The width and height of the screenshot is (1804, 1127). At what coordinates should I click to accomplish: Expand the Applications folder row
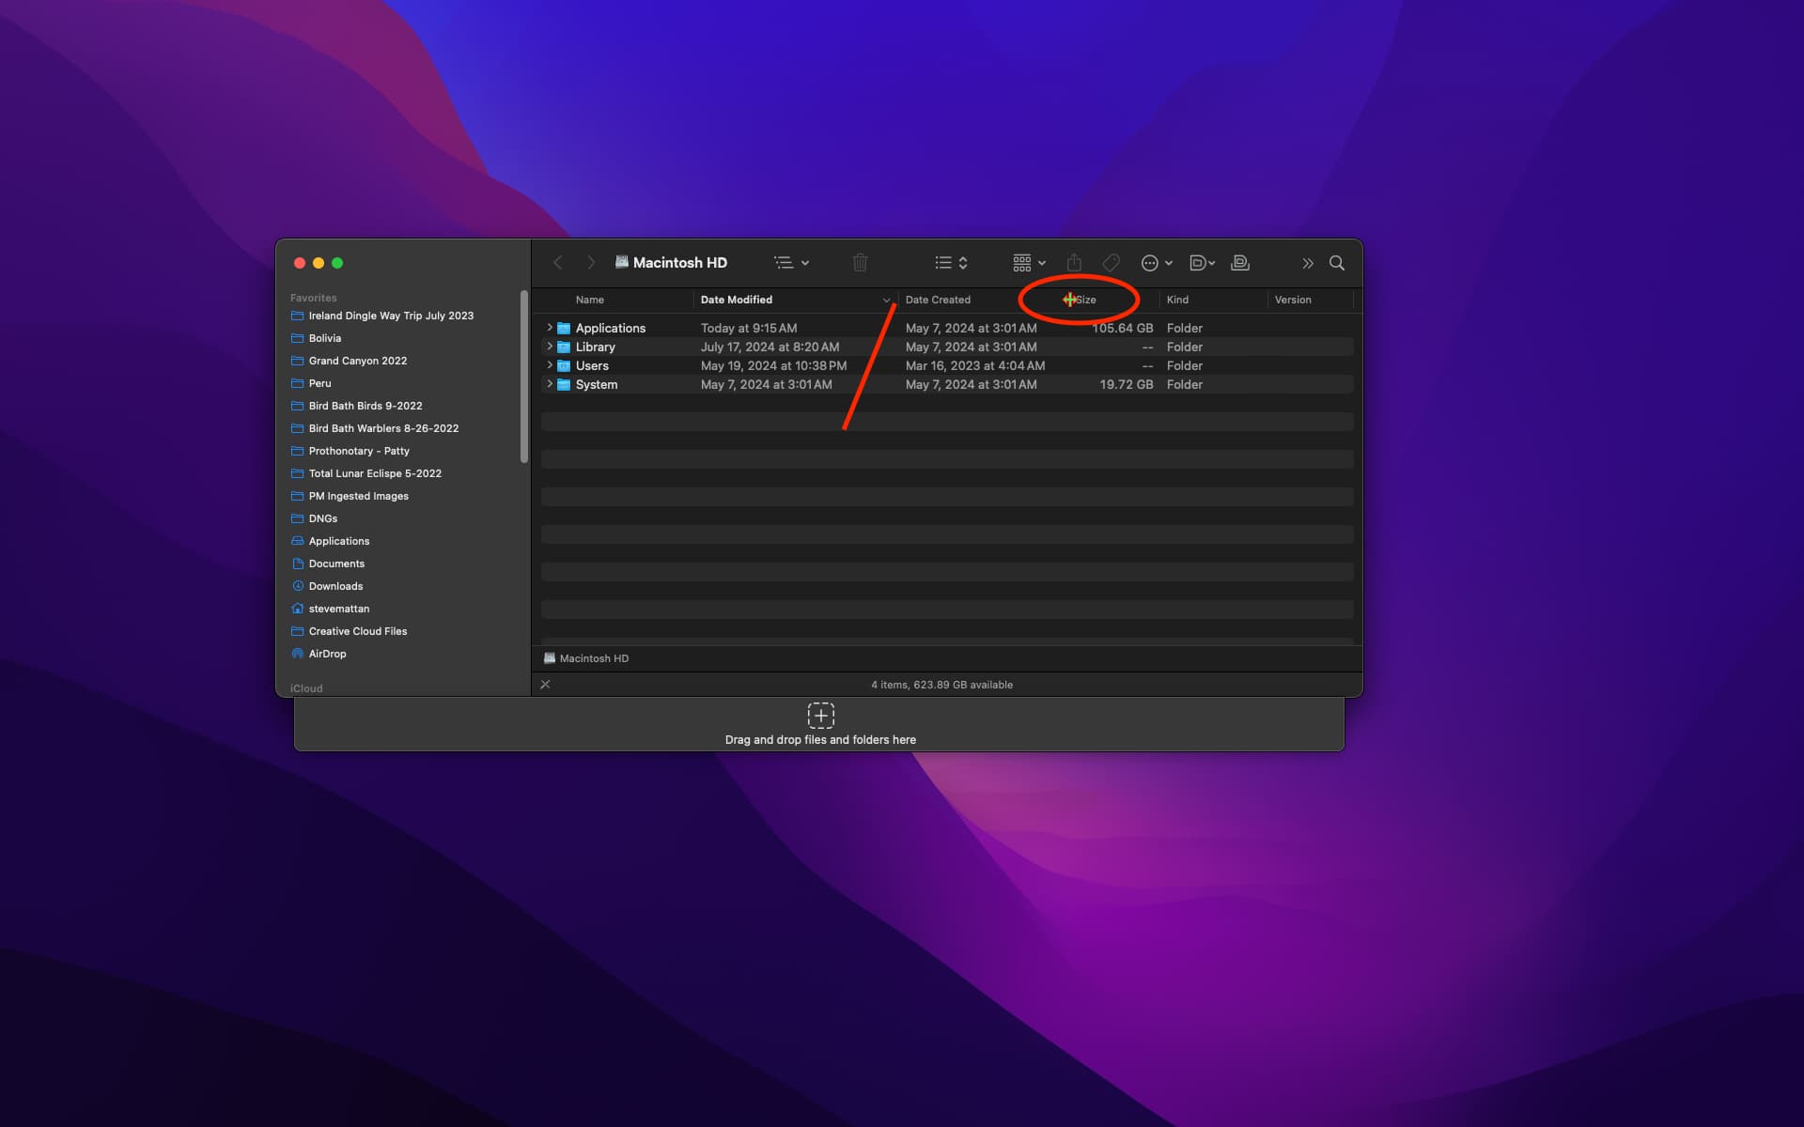coord(550,328)
